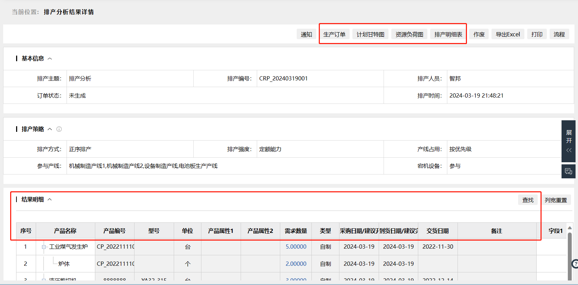The image size is (578, 285).
Task: Click the 排产分析结果详情 breadcrumb title
Action: click(x=69, y=12)
